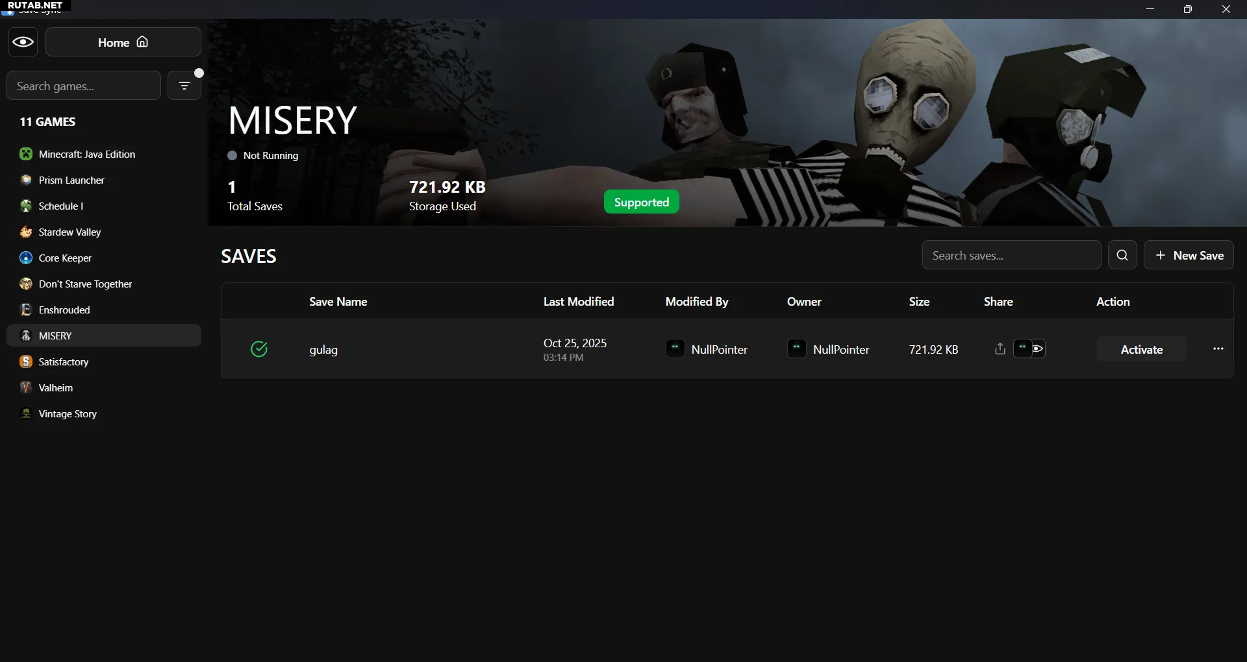Click the NullPointer avatar under Owner
The width and height of the screenshot is (1247, 662).
click(796, 349)
